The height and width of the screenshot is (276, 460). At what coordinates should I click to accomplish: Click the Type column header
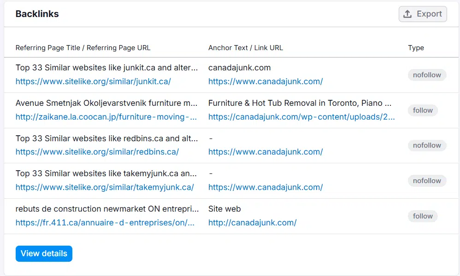(x=416, y=48)
